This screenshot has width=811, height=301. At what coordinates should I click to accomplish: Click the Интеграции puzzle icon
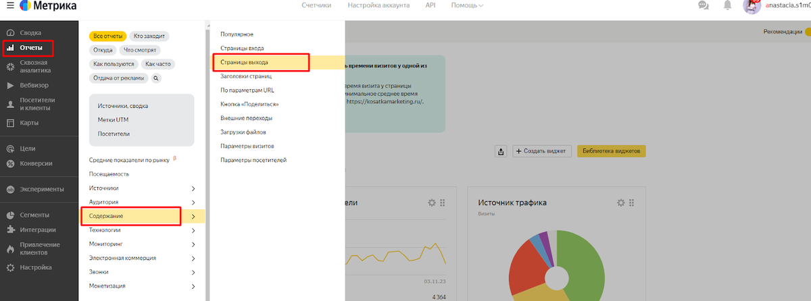click(10, 230)
